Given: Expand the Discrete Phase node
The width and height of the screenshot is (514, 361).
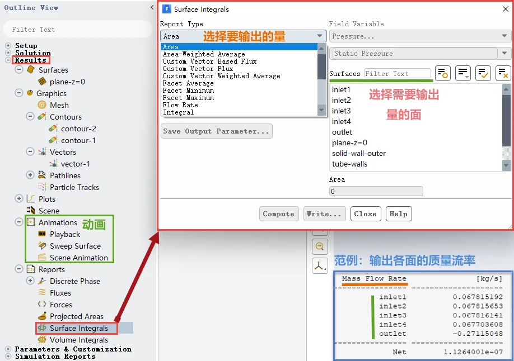Looking at the screenshot, I should (x=30, y=281).
